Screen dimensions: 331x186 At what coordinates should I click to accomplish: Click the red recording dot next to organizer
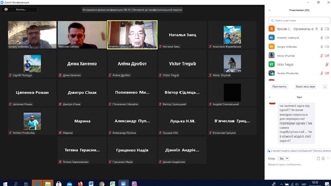pyautogui.click(x=317, y=29)
